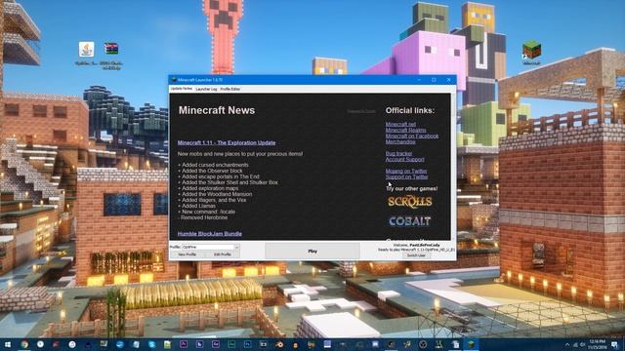Open the taskbar clock and date

click(597, 344)
